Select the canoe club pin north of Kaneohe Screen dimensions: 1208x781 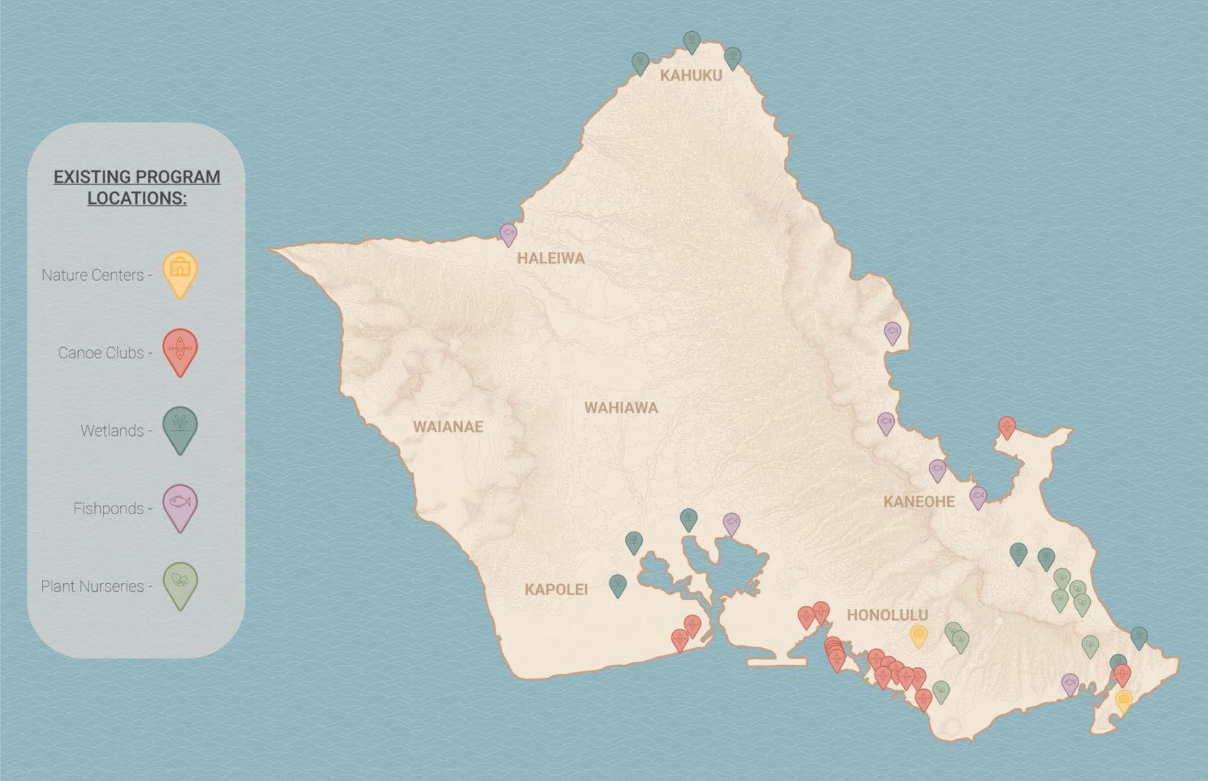point(1007,427)
